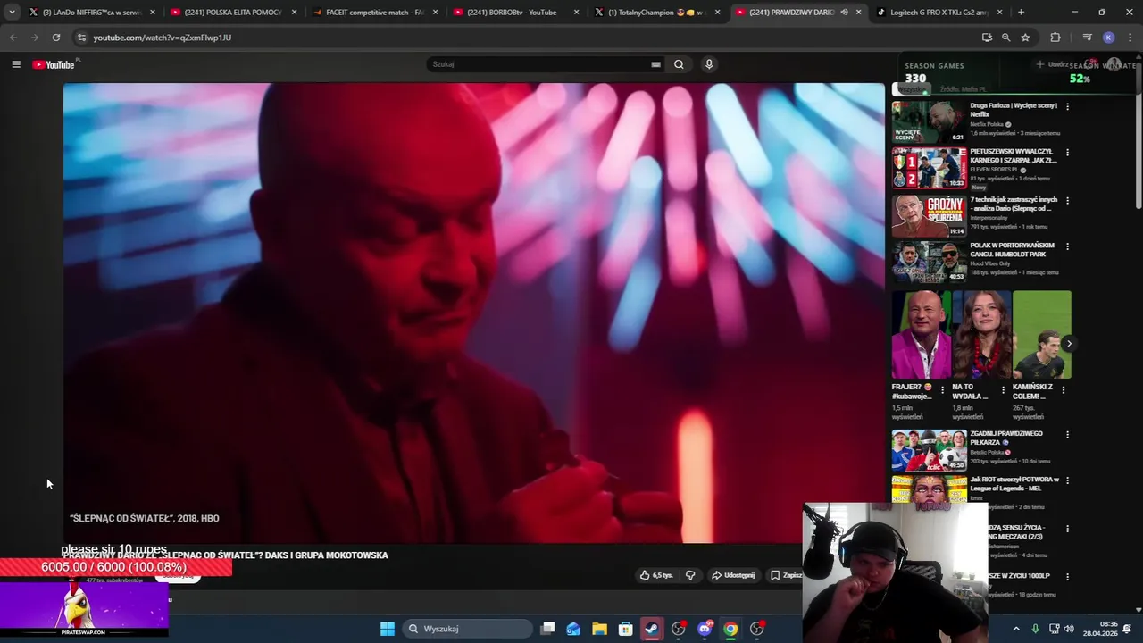Reload the page in Chrome
The height and width of the screenshot is (643, 1143).
pyautogui.click(x=56, y=38)
